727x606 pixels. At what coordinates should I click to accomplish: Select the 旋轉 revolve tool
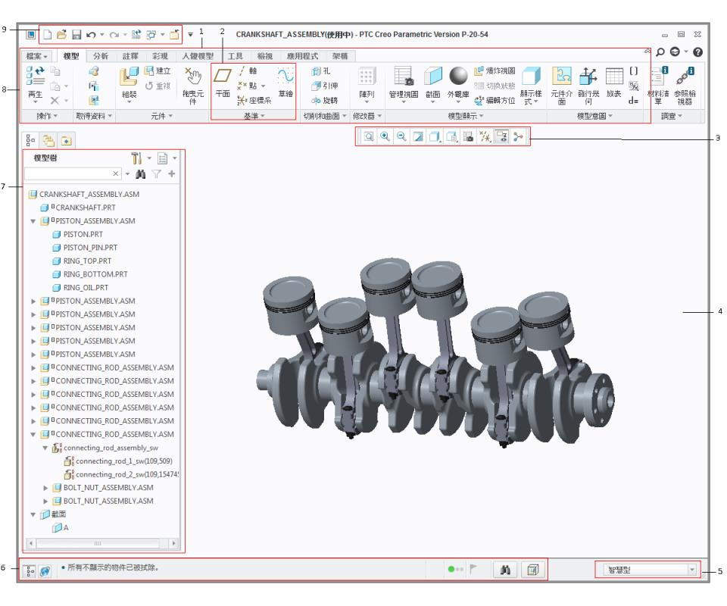click(x=325, y=100)
